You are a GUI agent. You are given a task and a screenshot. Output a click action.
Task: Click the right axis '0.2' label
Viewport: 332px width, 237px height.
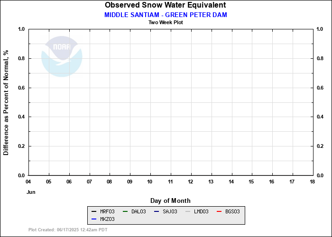point(320,146)
